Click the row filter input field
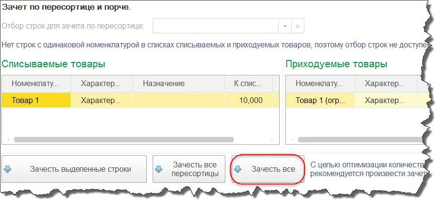This screenshot has width=443, height=208. click(216, 26)
